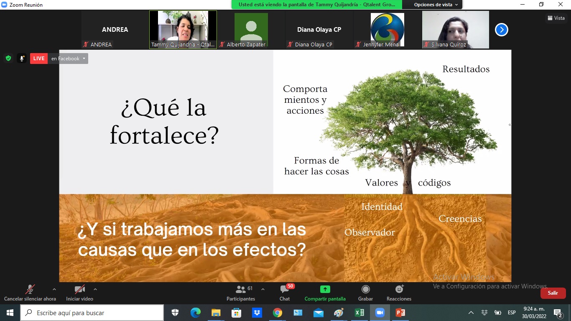
Task: Open Microsoft Edge from taskbar
Action: coord(195,313)
